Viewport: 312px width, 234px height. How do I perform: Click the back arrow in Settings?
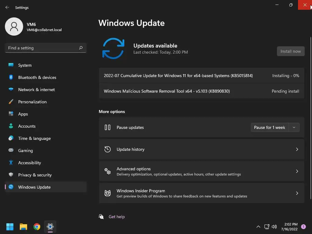tap(7, 7)
